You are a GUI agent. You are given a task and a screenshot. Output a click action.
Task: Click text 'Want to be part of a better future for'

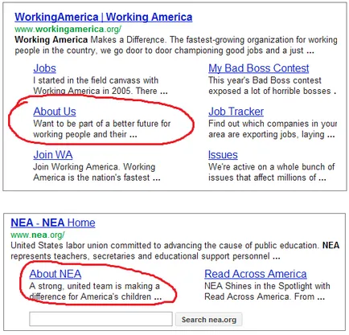tap(102, 124)
